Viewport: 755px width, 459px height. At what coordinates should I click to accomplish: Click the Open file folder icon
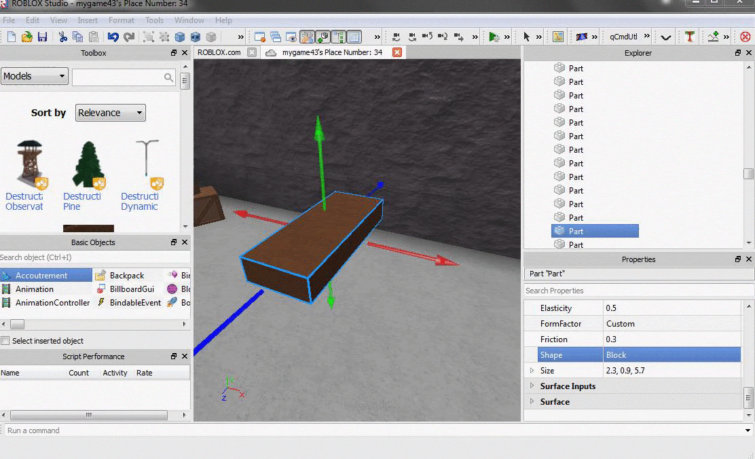pyautogui.click(x=27, y=37)
